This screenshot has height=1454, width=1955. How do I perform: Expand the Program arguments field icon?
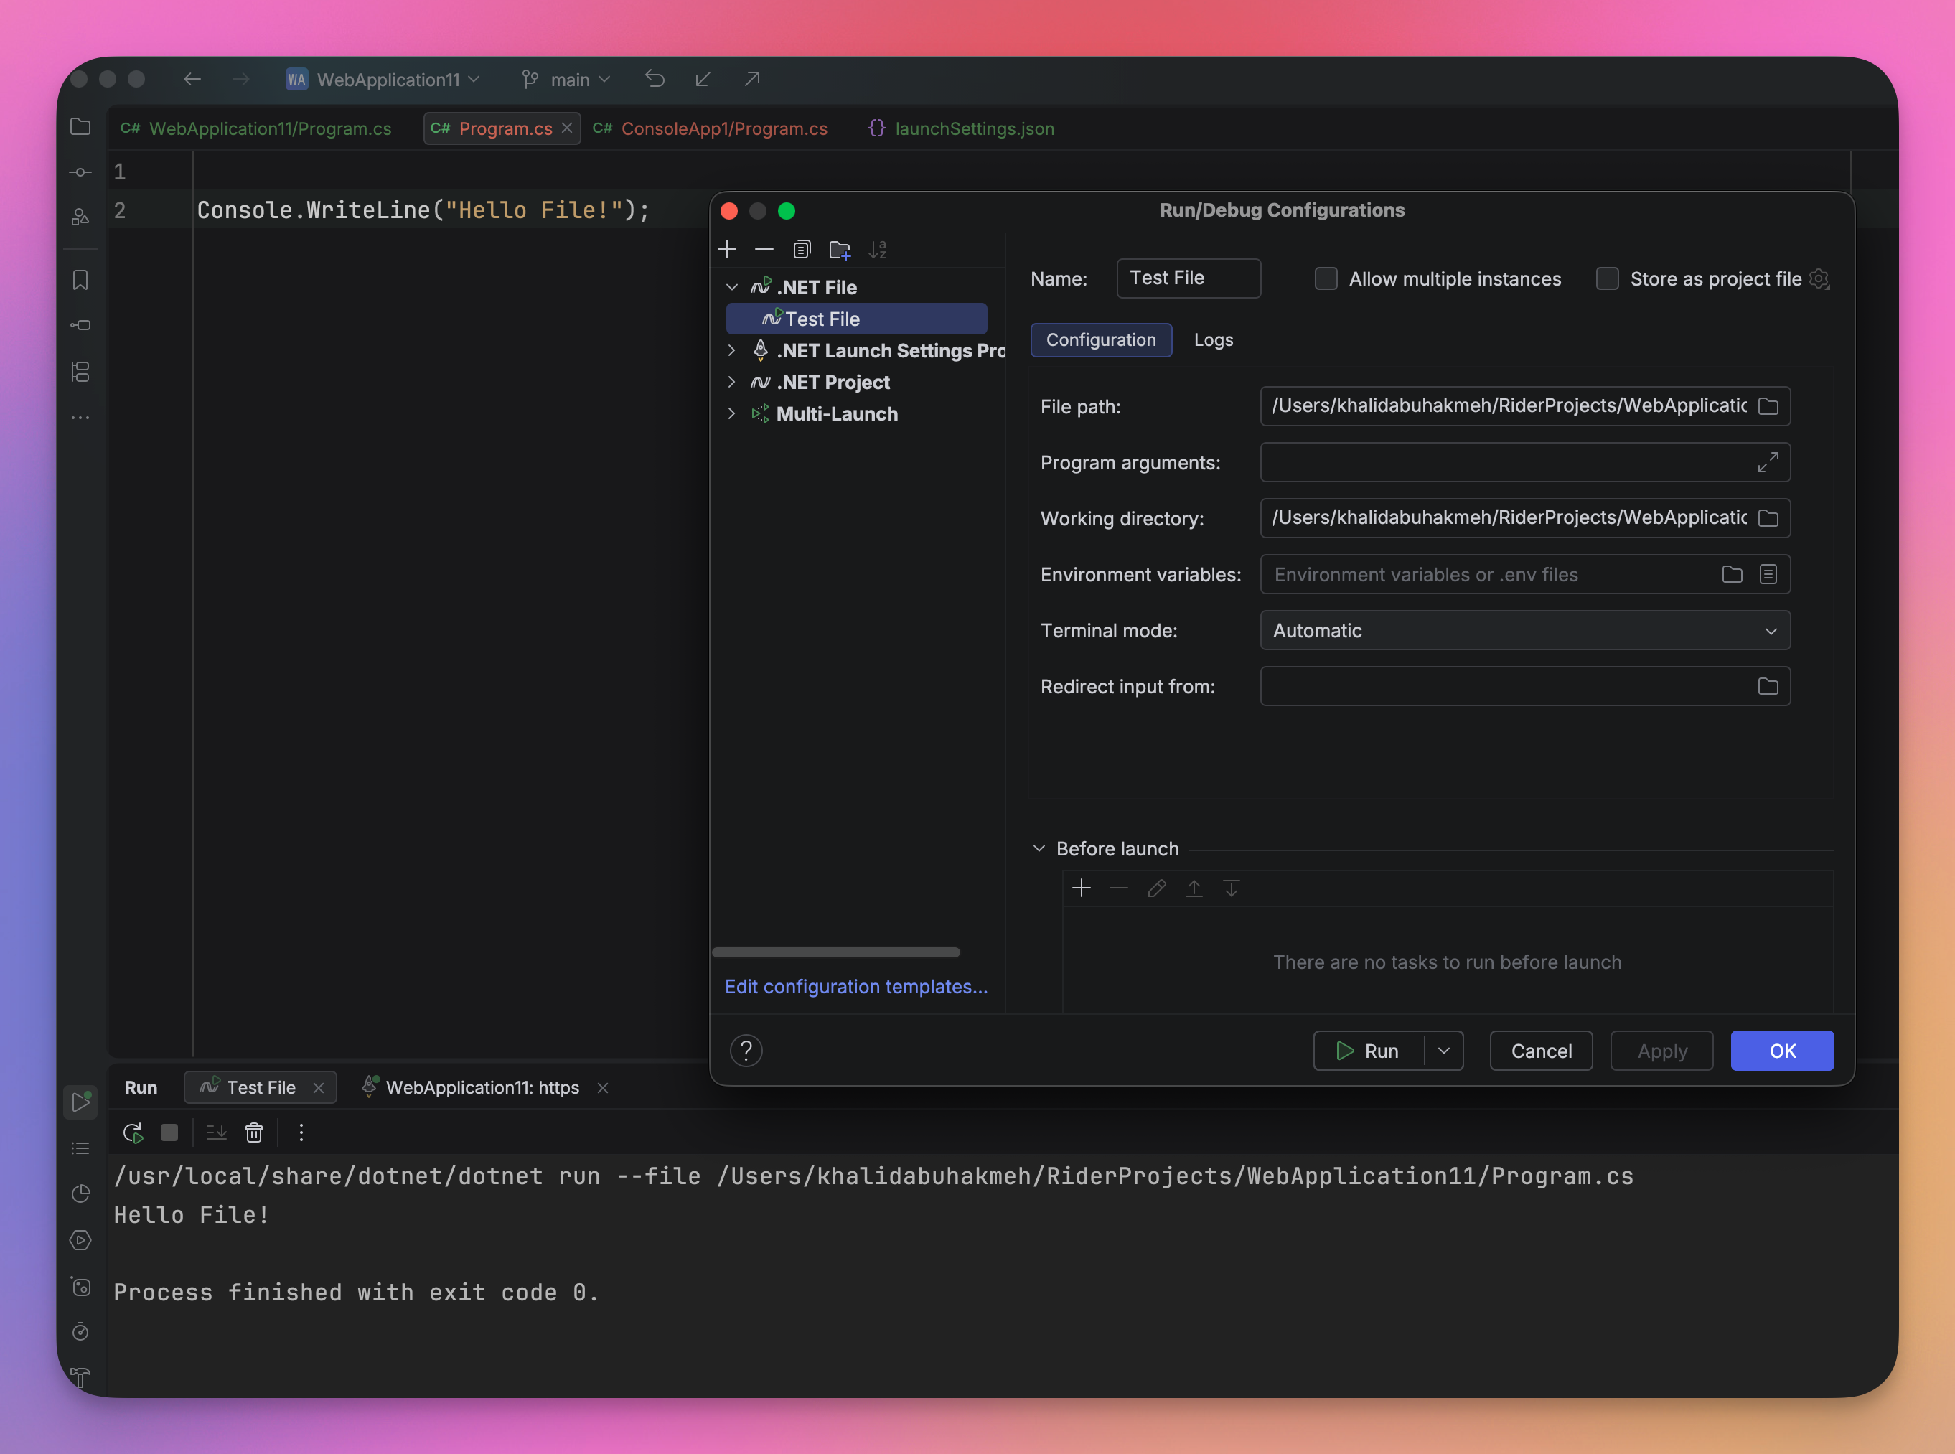1768,462
